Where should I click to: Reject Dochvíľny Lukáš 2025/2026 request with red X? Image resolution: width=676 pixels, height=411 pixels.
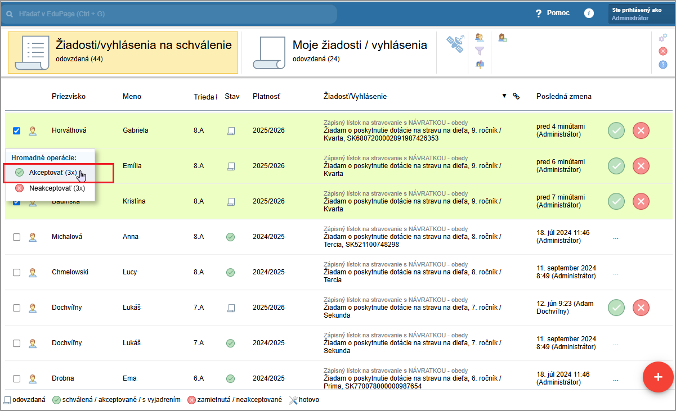[641, 308]
